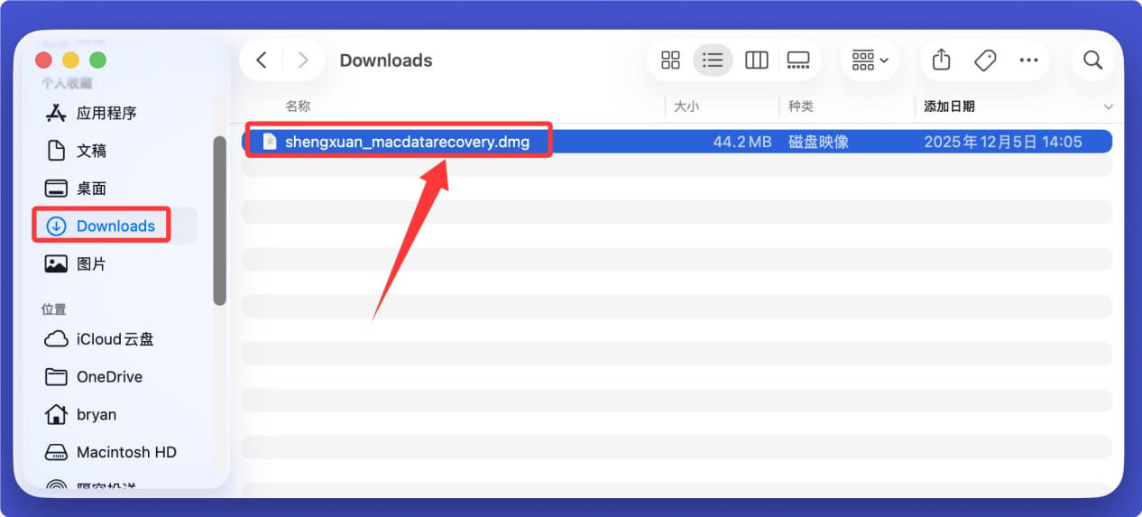Switch to gallery view mode
The width and height of the screenshot is (1142, 517).
[798, 60]
